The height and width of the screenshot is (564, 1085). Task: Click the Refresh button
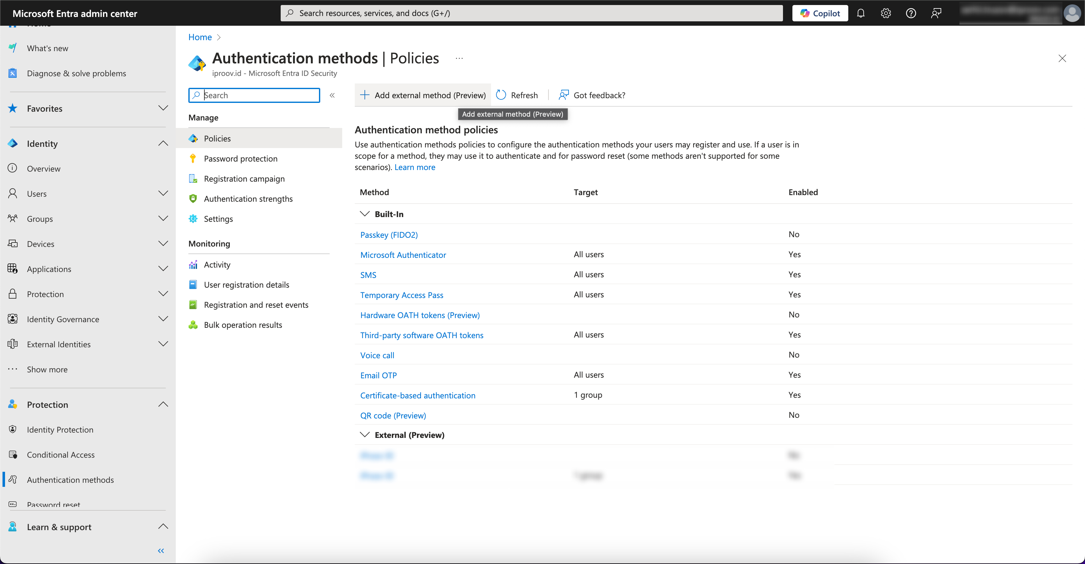517,95
